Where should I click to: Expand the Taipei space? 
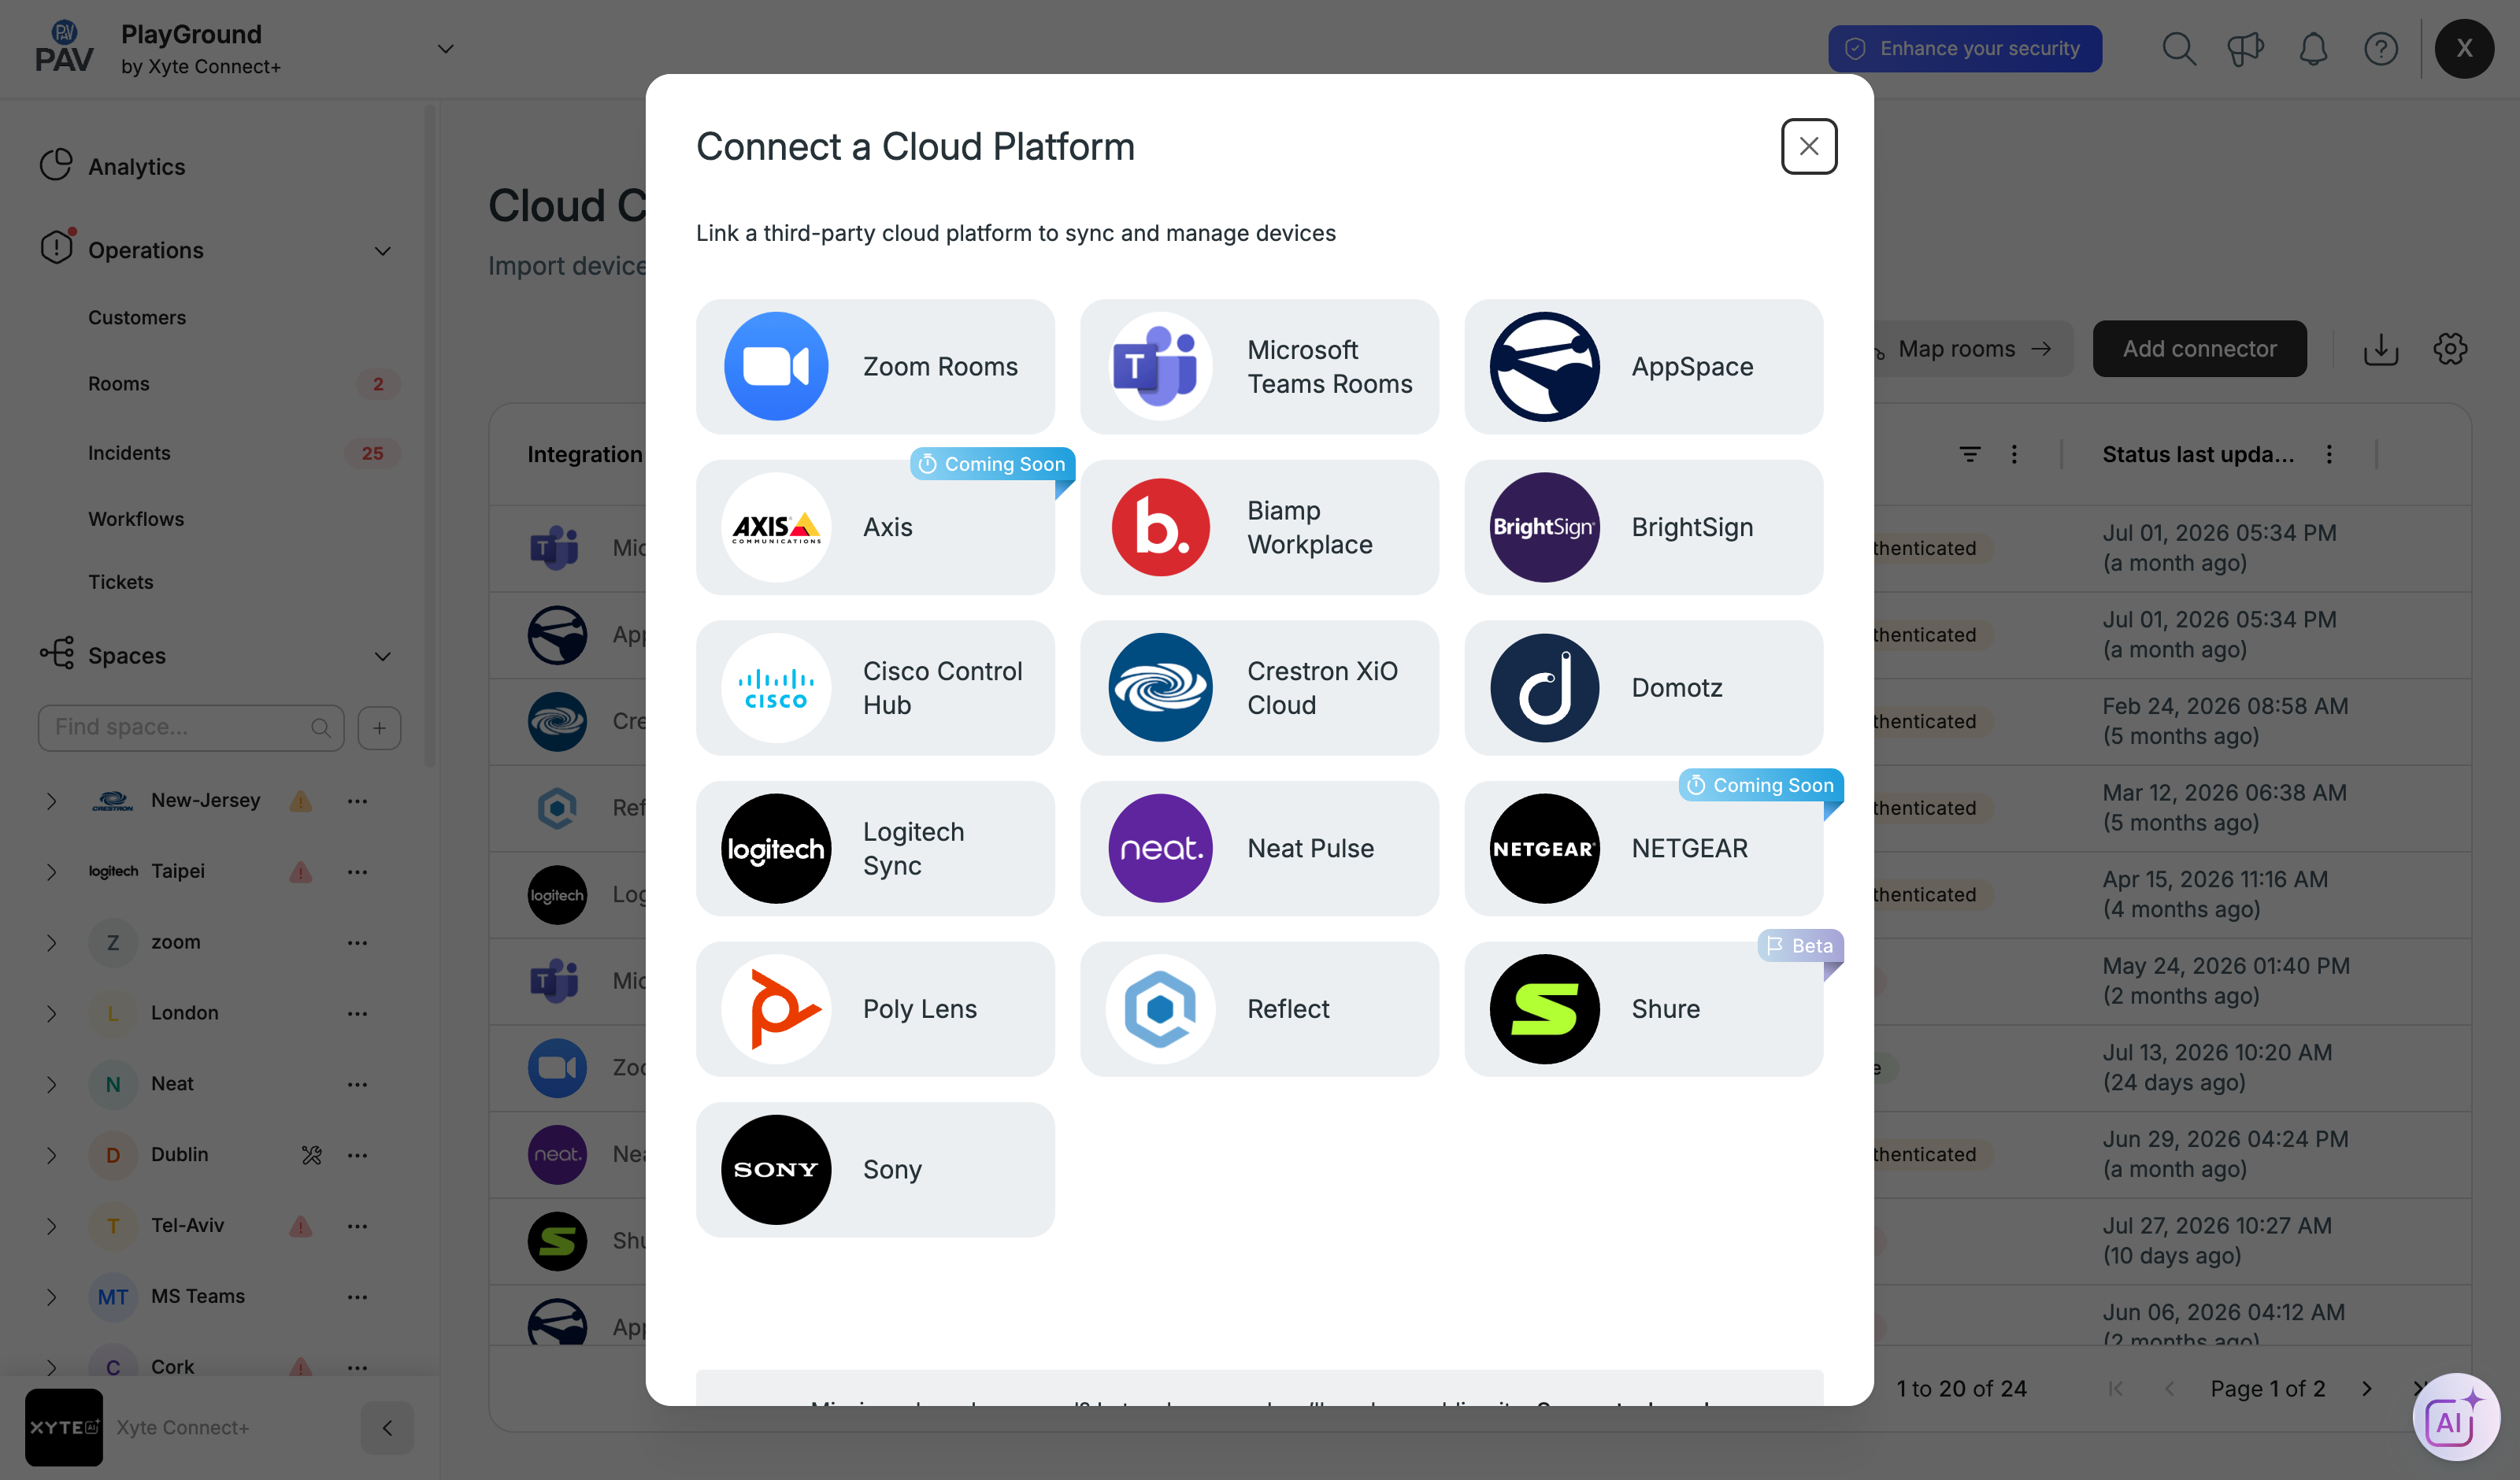pos(51,872)
